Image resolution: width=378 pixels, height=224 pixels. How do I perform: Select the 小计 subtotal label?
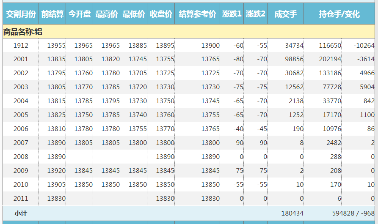pos(21,213)
